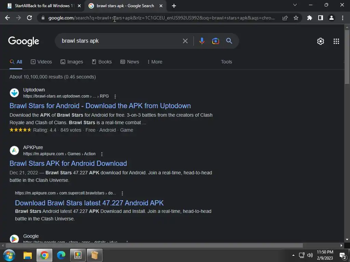Screen dimensions: 350x262
Task: Open Microsoft Edge from taskbar
Action: [x=61, y=255]
